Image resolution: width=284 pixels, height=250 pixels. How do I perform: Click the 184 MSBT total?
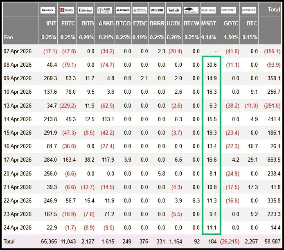pos(212,241)
